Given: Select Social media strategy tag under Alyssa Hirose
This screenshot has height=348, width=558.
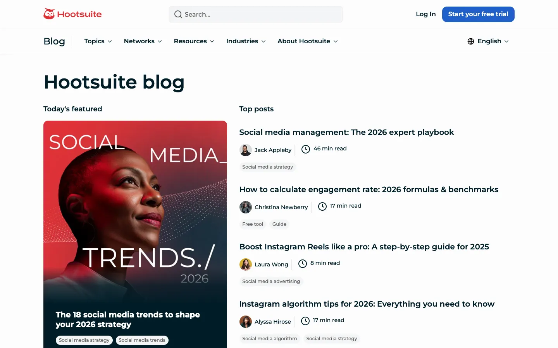Looking at the screenshot, I should [x=332, y=339].
